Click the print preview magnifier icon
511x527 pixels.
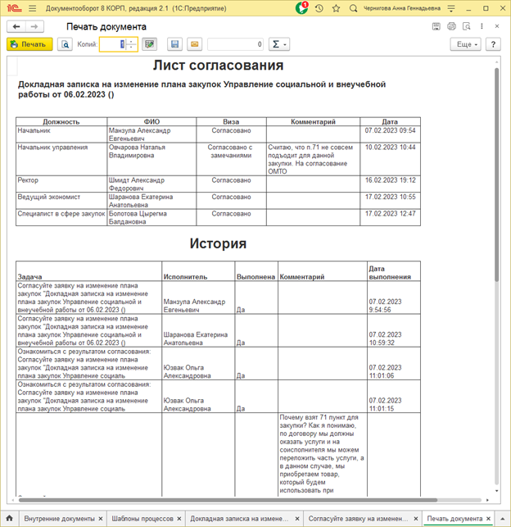(x=65, y=44)
